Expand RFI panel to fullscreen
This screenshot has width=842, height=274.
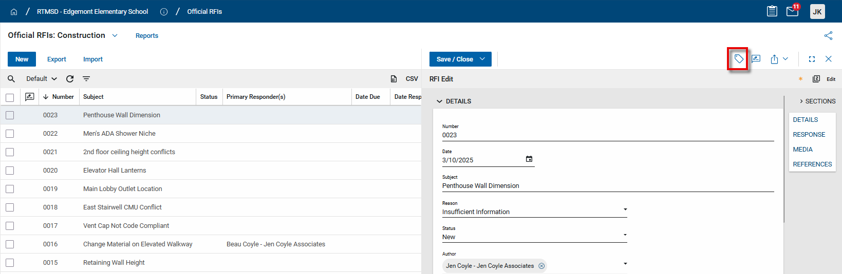pos(812,59)
